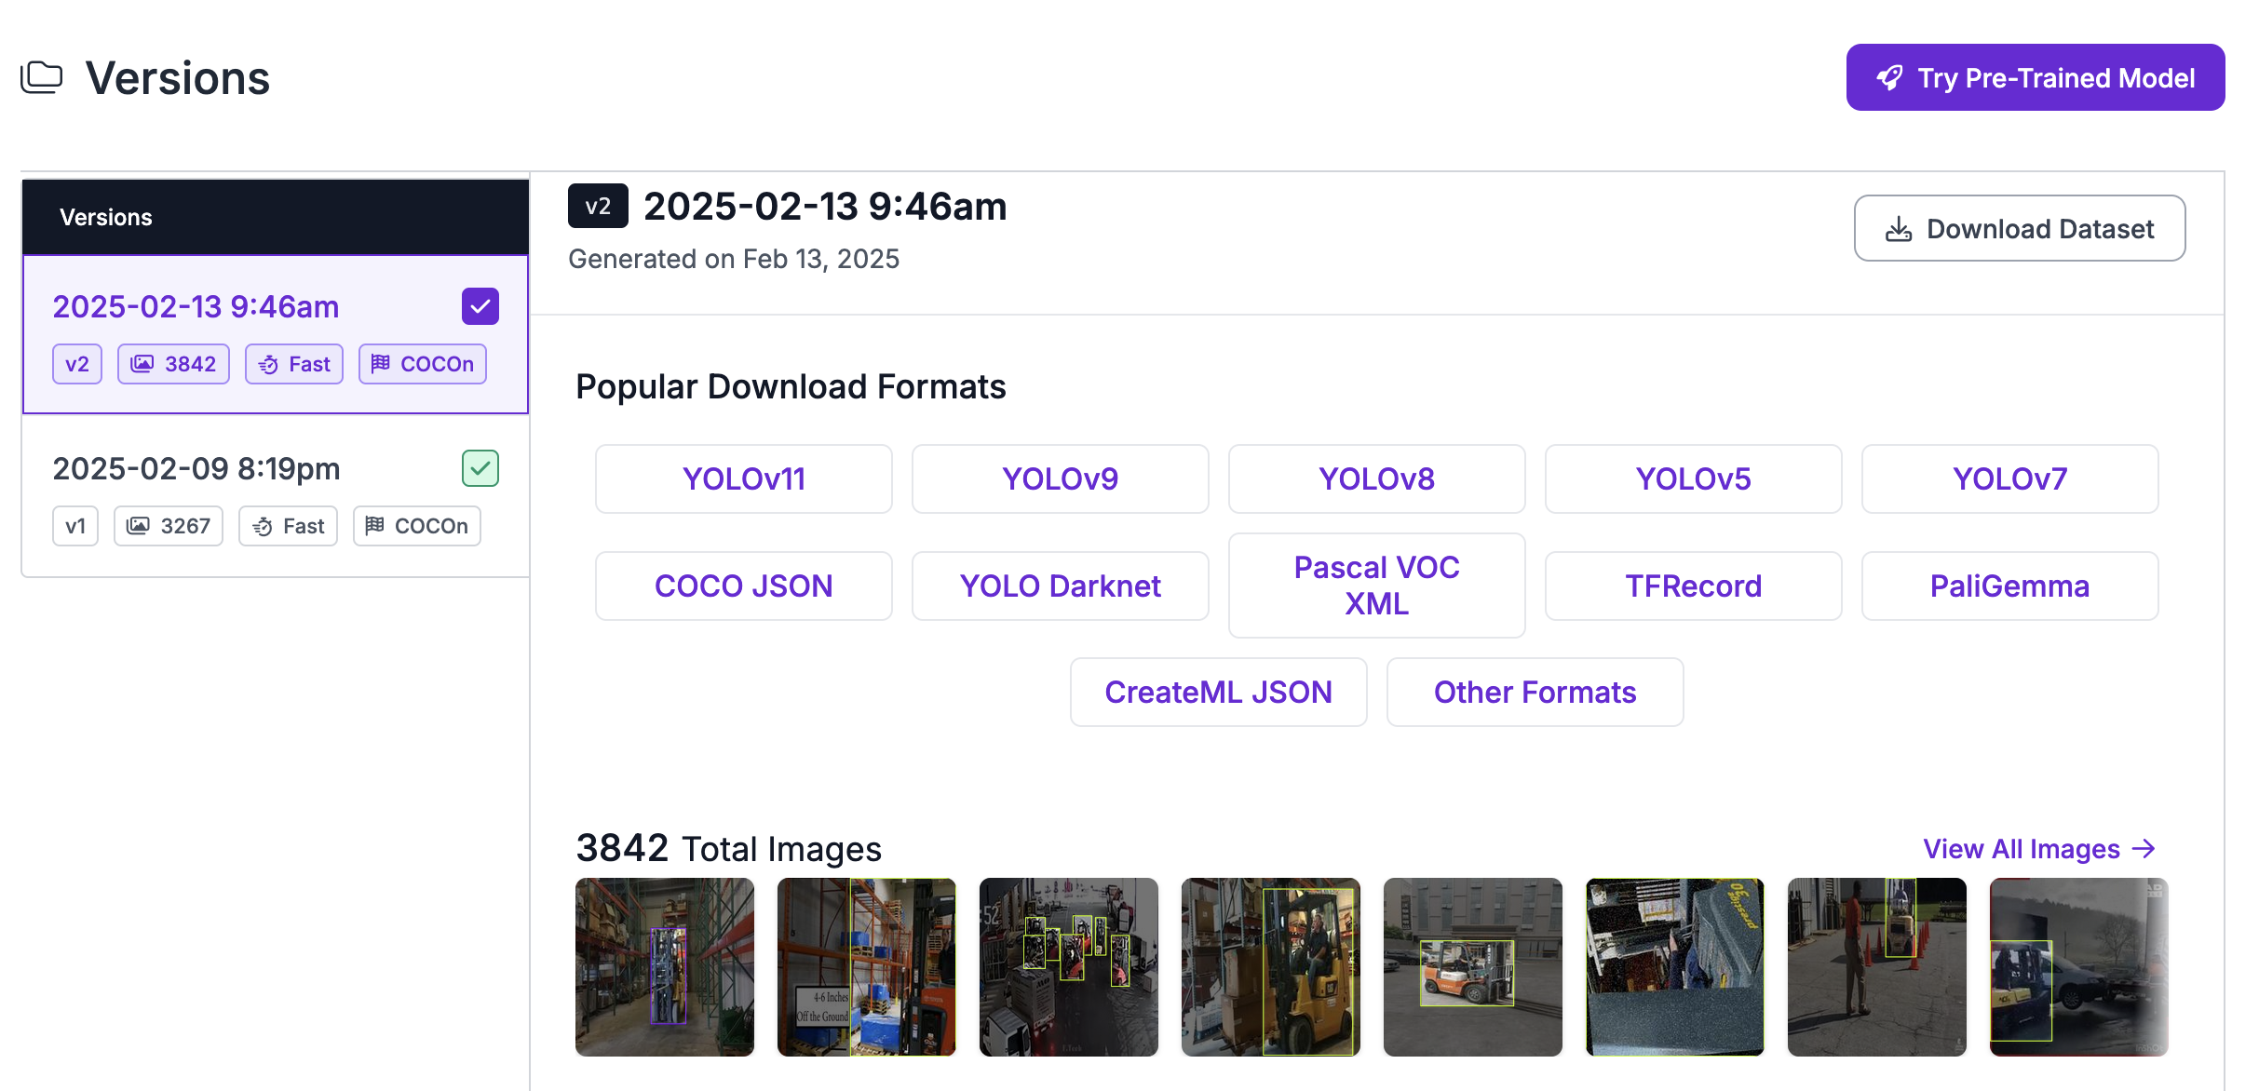Select version v1 from the Versions list
The width and height of the screenshot is (2259, 1091).
[x=196, y=468]
